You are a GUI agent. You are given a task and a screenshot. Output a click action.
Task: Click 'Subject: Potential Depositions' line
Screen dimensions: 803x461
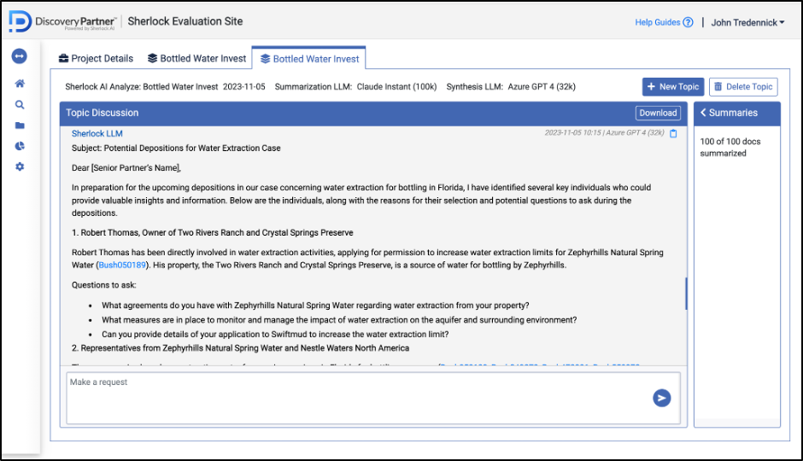point(176,148)
